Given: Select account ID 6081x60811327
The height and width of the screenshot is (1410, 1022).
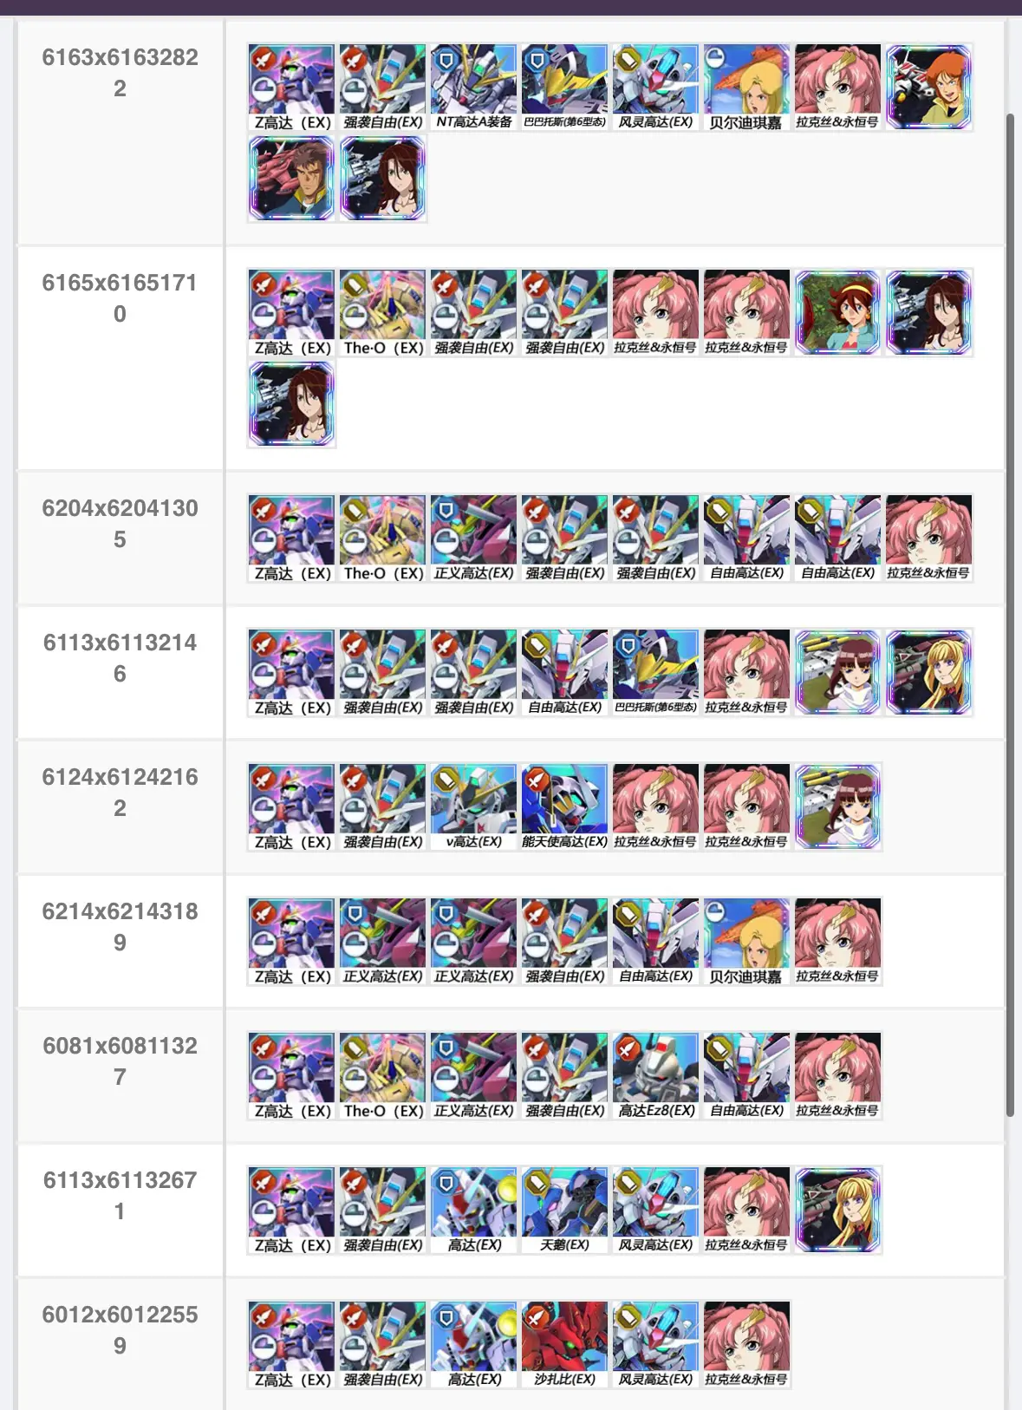Looking at the screenshot, I should (x=120, y=1061).
